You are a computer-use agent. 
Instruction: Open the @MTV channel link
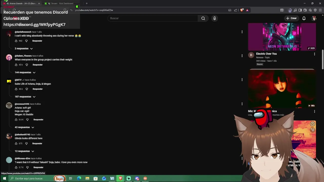click(18, 80)
